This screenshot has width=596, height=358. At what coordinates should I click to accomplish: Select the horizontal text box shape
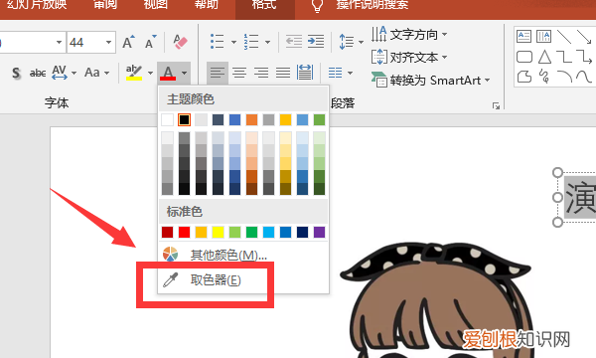click(524, 37)
